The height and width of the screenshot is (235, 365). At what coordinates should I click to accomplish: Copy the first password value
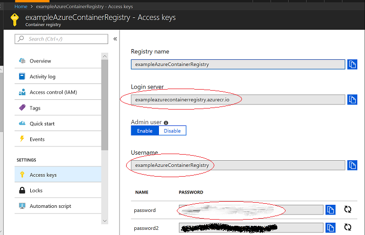click(x=330, y=210)
